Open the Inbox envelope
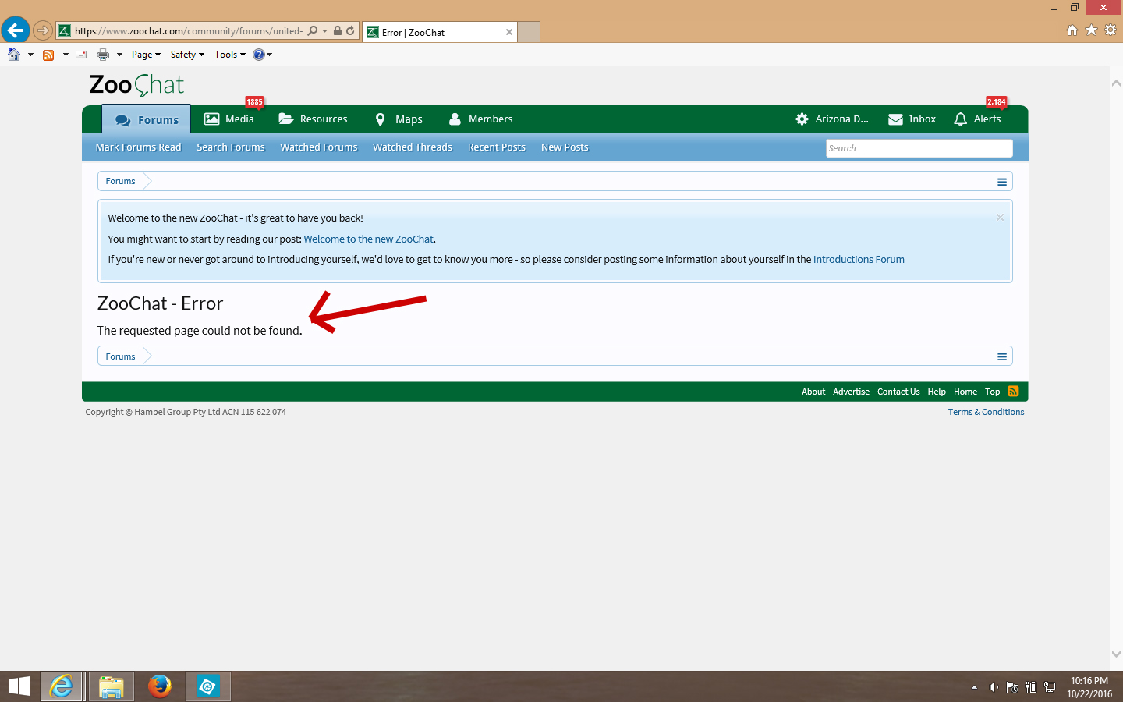 tap(912, 119)
